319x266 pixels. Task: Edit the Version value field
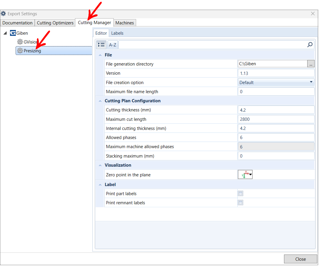276,73
